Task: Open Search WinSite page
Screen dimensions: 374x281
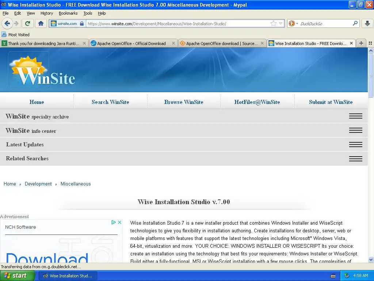Action: pyautogui.click(x=110, y=102)
